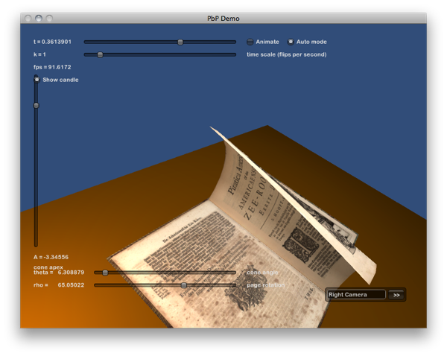
Task: Click the cone angle theta slider handle
Action: click(x=105, y=273)
